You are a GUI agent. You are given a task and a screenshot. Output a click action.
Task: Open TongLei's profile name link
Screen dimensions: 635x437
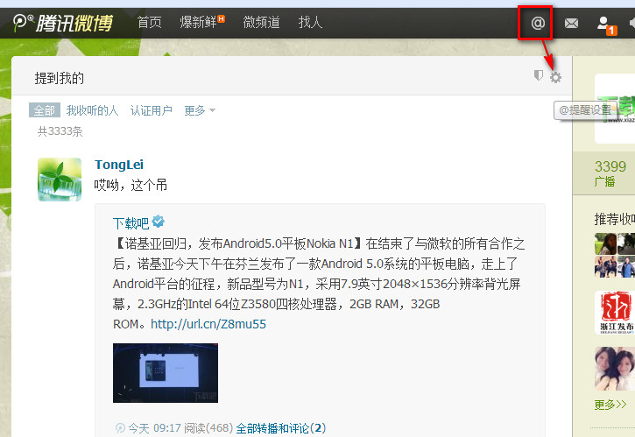tap(119, 165)
